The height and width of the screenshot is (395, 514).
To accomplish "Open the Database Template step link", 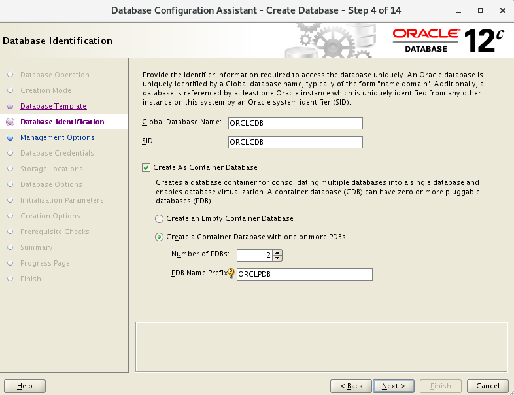I will click(x=53, y=106).
